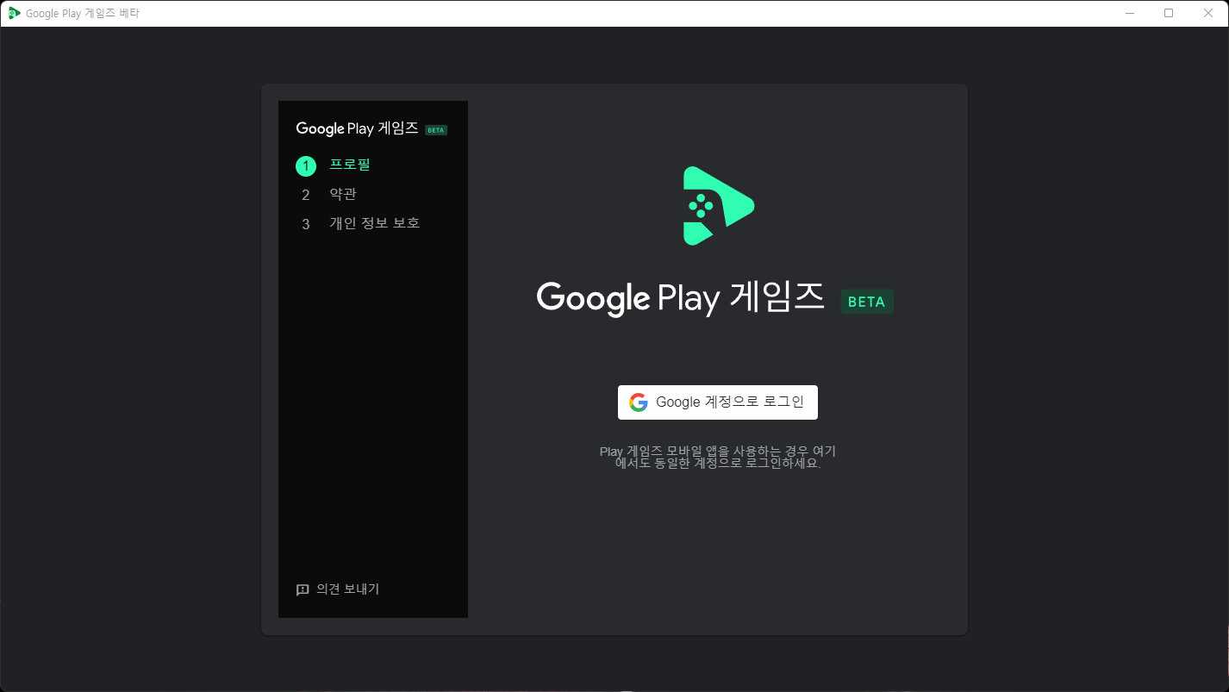Click the feedback speech-bubble icon

pyautogui.click(x=303, y=590)
